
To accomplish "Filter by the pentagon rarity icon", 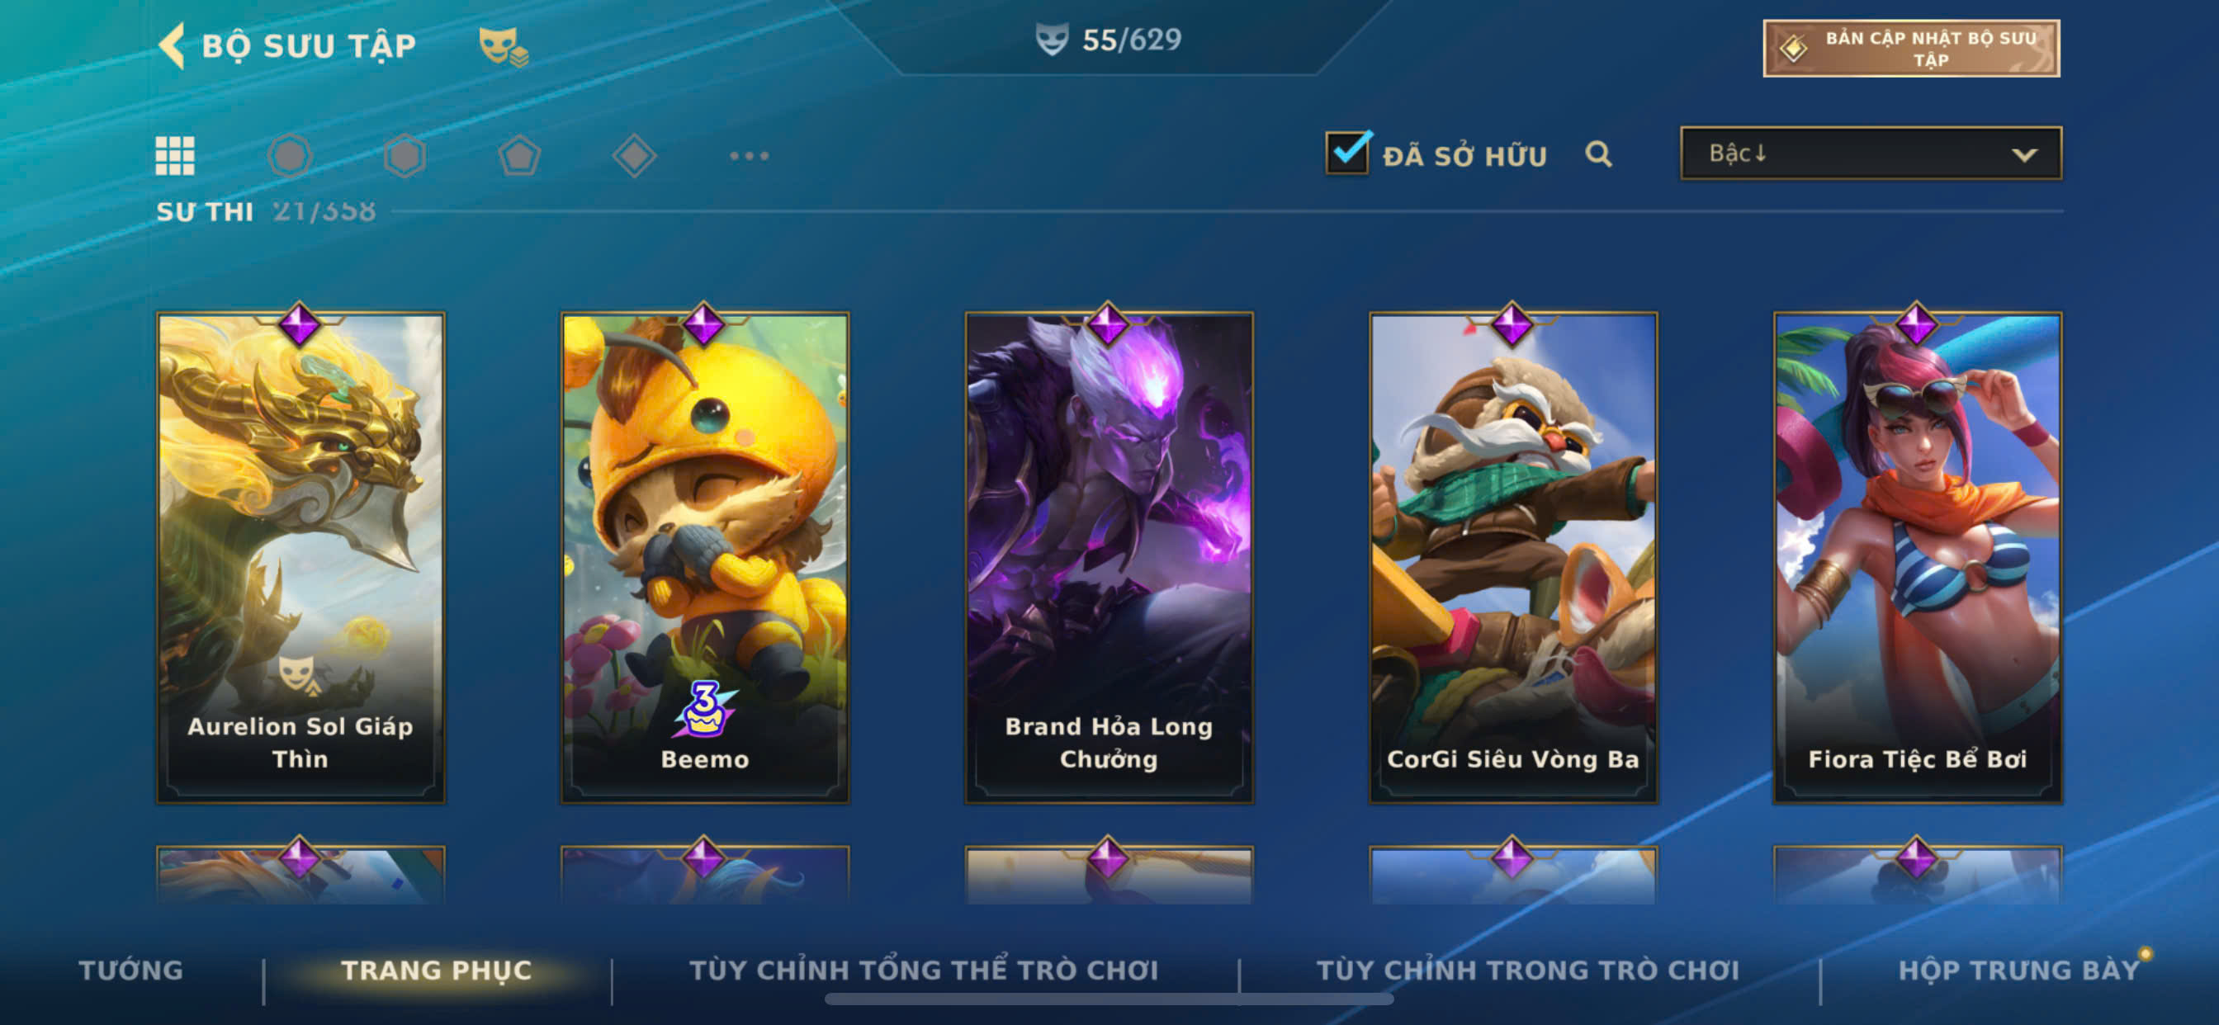I will point(519,156).
